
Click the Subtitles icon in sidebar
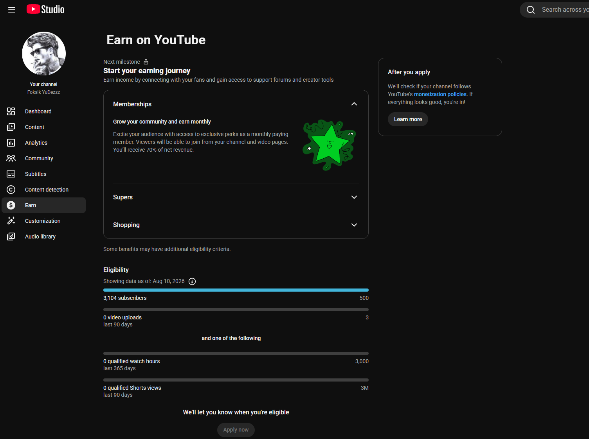(11, 174)
